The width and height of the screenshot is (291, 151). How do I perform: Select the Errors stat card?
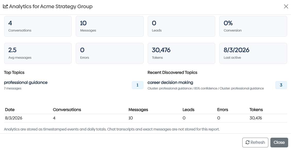tap(110, 53)
